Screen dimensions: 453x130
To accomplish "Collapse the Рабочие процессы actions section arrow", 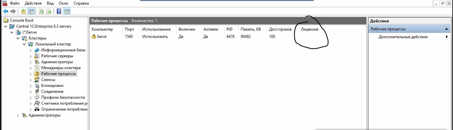I will pyautogui.click(x=446, y=29).
